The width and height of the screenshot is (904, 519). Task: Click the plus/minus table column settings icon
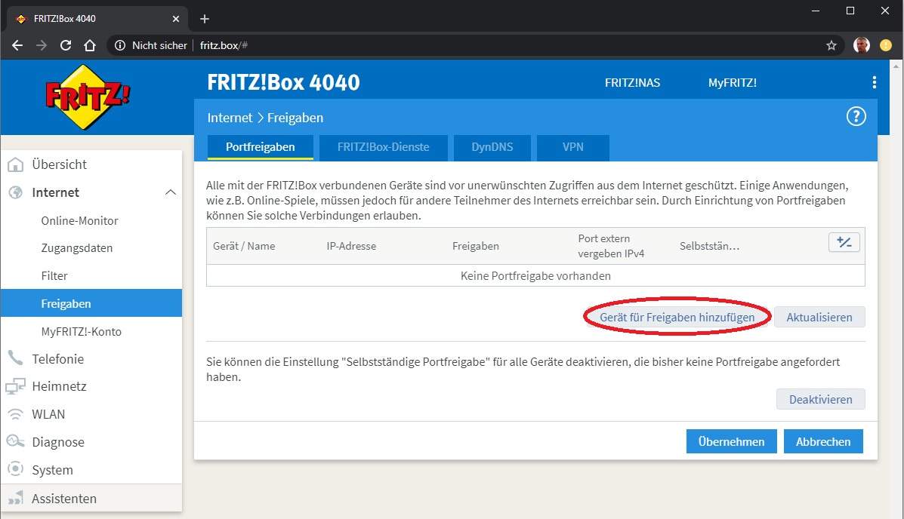(x=844, y=242)
